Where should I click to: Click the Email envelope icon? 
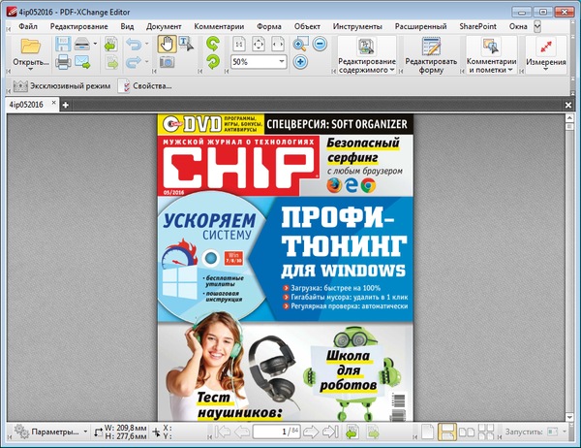tap(84, 63)
